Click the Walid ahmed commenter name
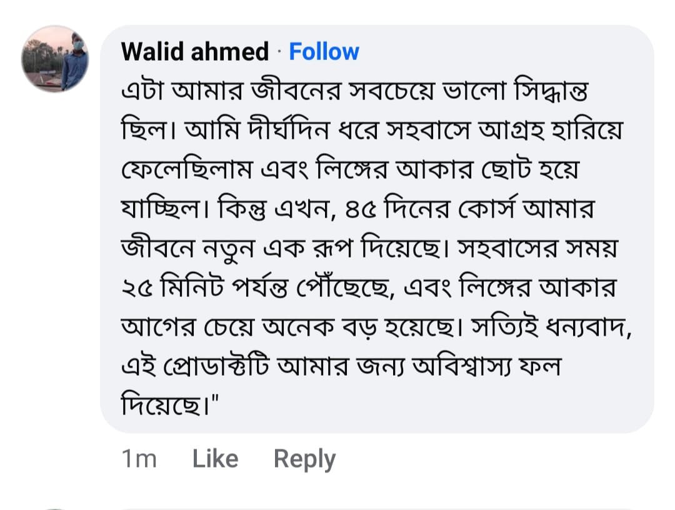 [195, 51]
